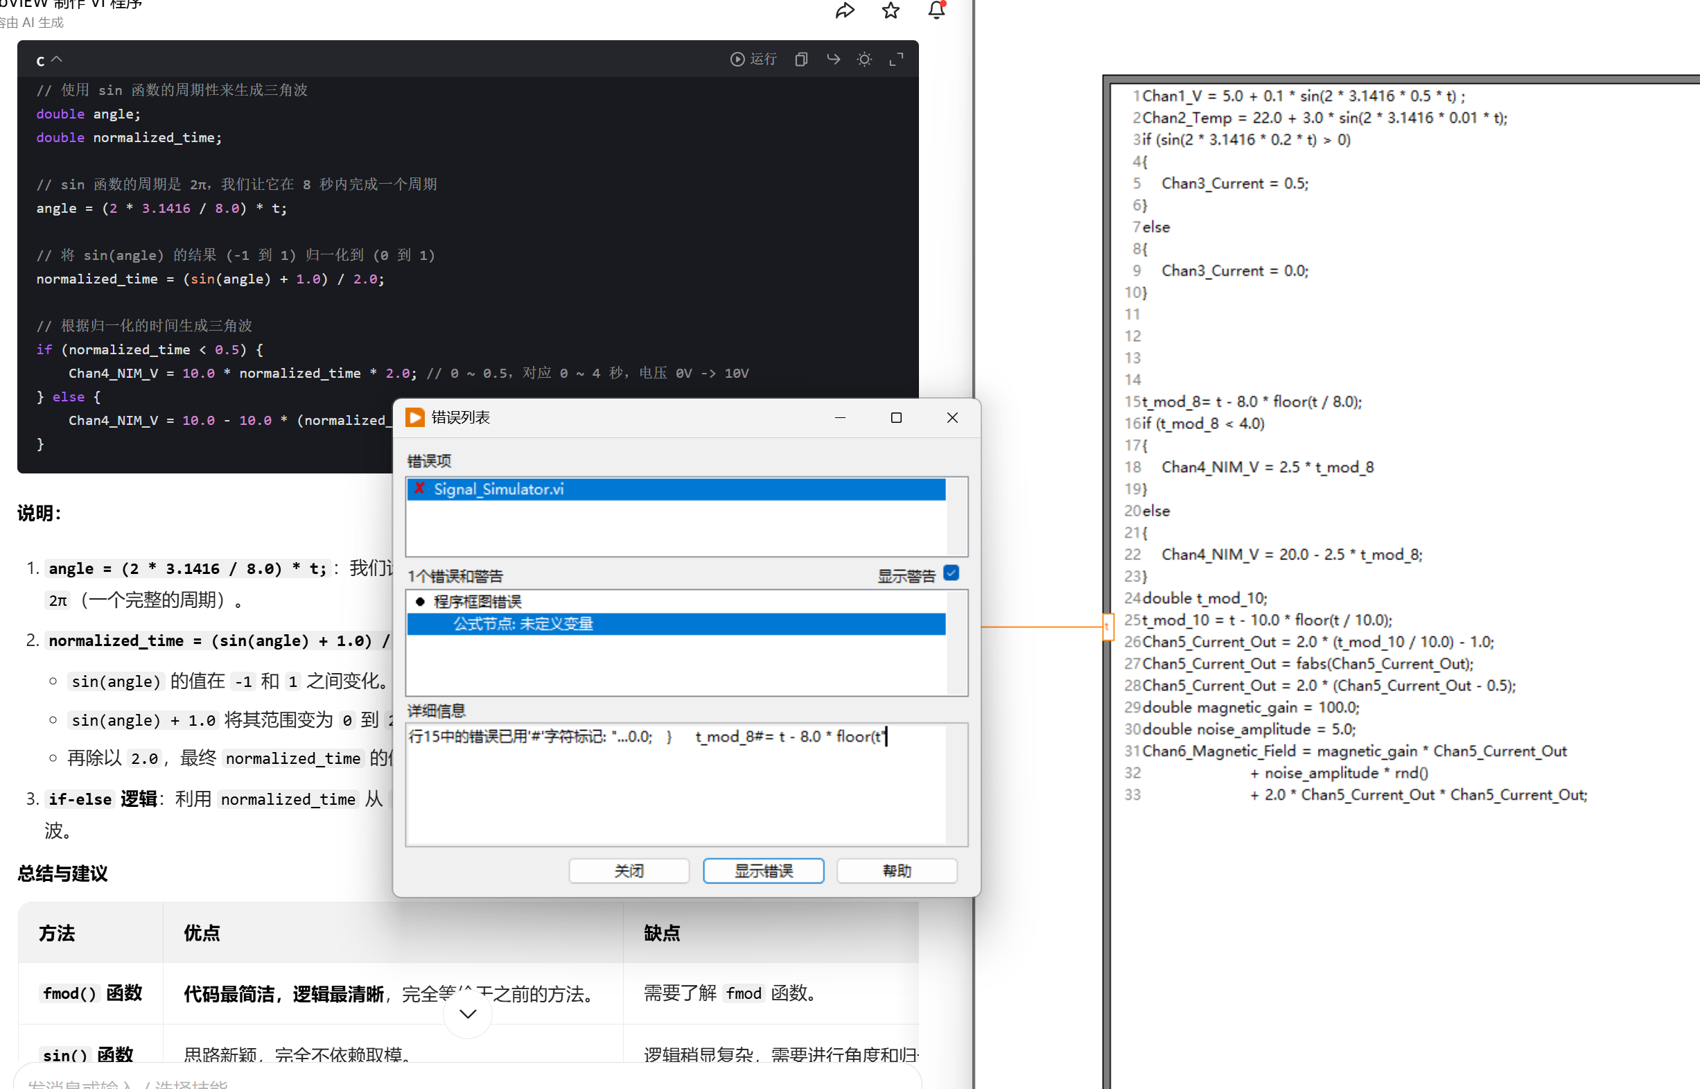The width and height of the screenshot is (1700, 1089).
Task: Run the code with 运行 button
Action: (x=753, y=60)
